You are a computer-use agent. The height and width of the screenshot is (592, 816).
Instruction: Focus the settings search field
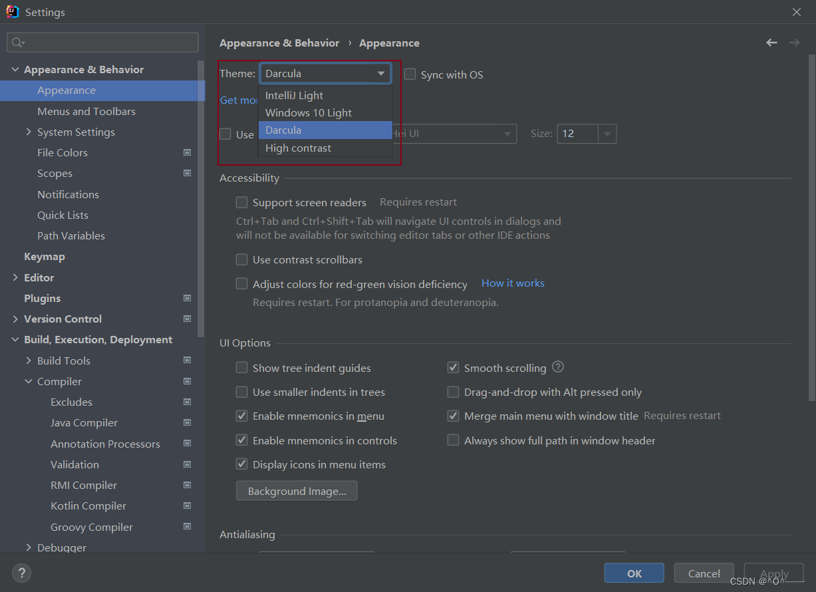[x=102, y=43]
